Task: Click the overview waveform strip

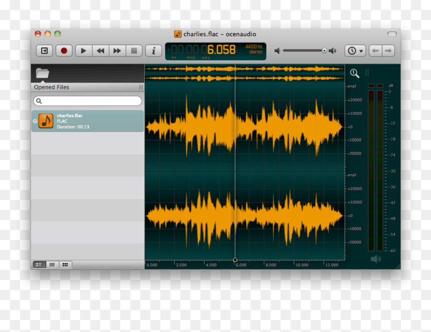Action: coord(245,73)
